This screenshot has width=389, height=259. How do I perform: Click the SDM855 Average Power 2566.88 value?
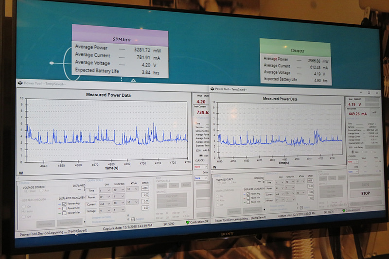click(314, 61)
